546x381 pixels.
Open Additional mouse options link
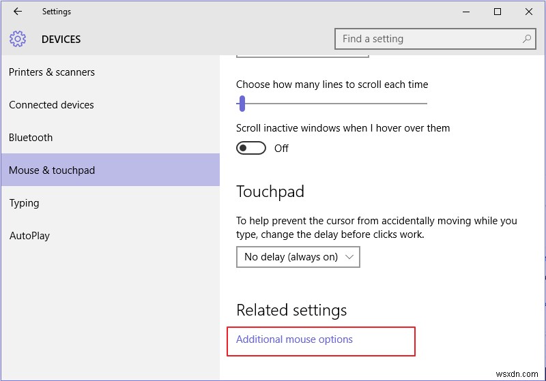tap(294, 339)
